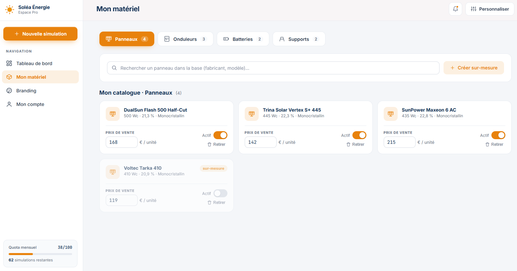The width and height of the screenshot is (517, 271).
Task: Click trash icon on DualSun Flash card
Action: [x=209, y=144]
